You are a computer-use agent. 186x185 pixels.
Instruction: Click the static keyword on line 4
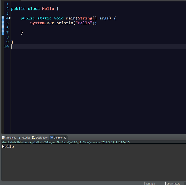point(44,18)
